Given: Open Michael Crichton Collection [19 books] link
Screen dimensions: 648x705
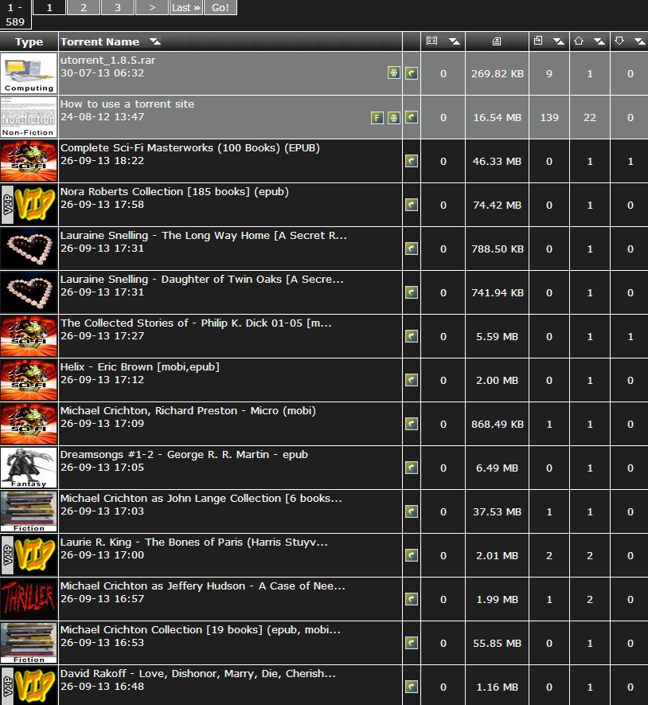Looking at the screenshot, I should pyautogui.click(x=201, y=630).
